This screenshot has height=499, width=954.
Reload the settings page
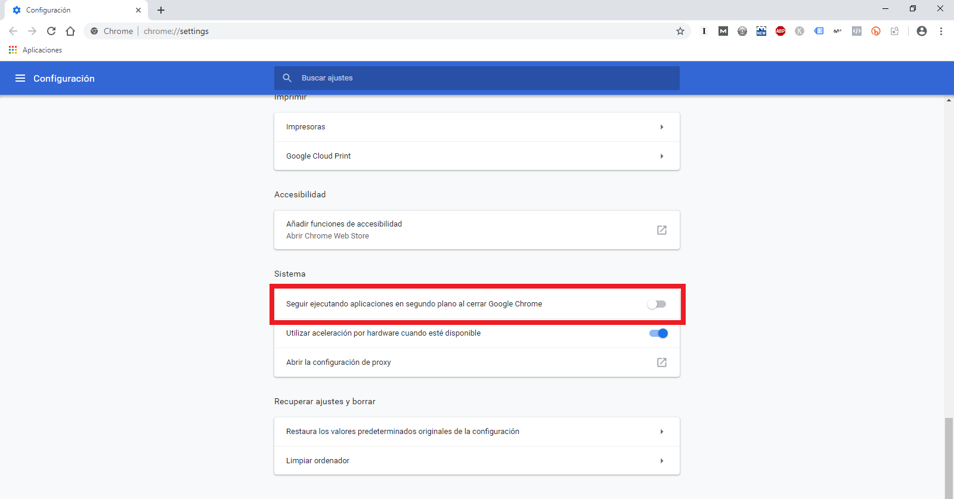51,31
